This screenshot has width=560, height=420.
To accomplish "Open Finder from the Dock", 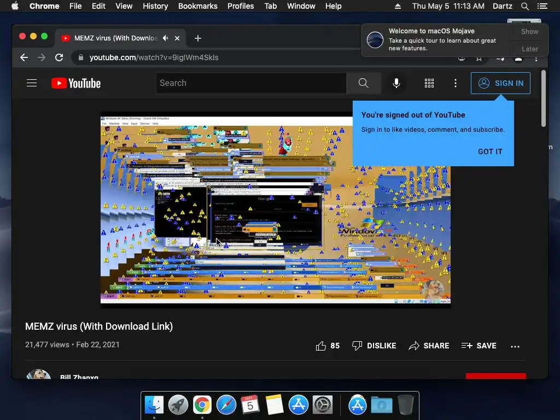I will [x=154, y=405].
